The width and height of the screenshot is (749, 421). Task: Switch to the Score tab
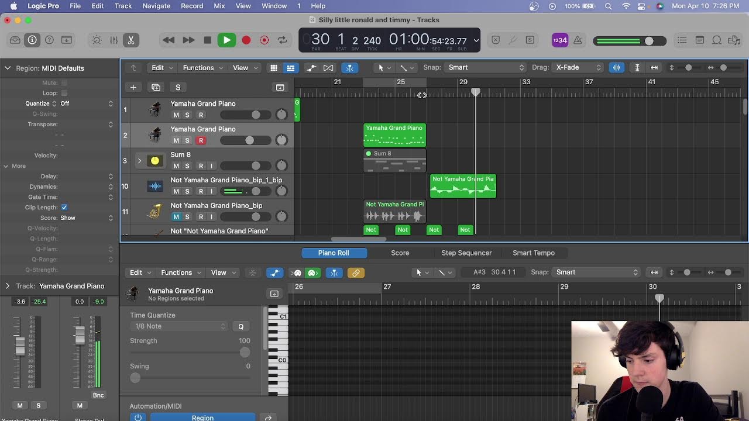point(400,253)
